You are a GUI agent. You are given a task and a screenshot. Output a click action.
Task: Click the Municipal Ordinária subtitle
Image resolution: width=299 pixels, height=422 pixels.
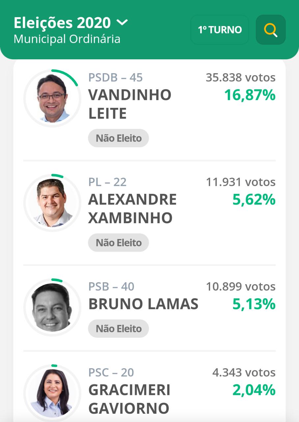tap(67, 39)
